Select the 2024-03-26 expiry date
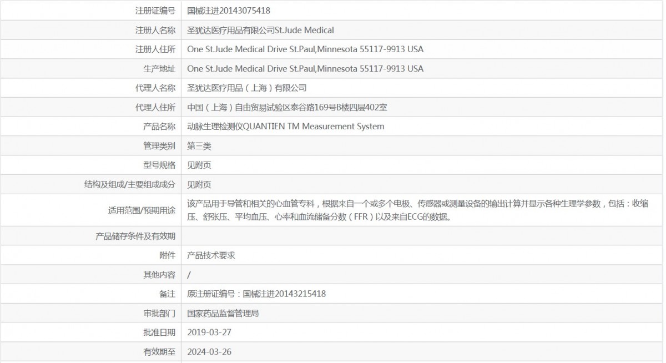This screenshot has height=363, width=666. tap(209, 352)
